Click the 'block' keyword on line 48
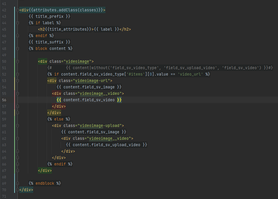Screen dimensions: 278x199 point(41,48)
